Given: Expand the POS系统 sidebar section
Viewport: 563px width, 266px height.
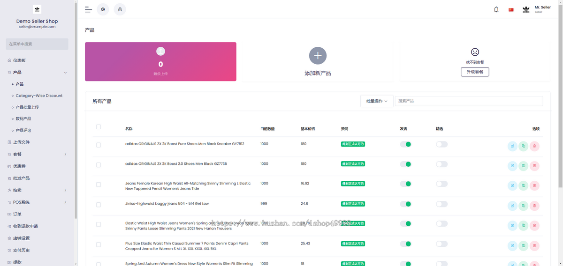Looking at the screenshot, I should coord(37,202).
